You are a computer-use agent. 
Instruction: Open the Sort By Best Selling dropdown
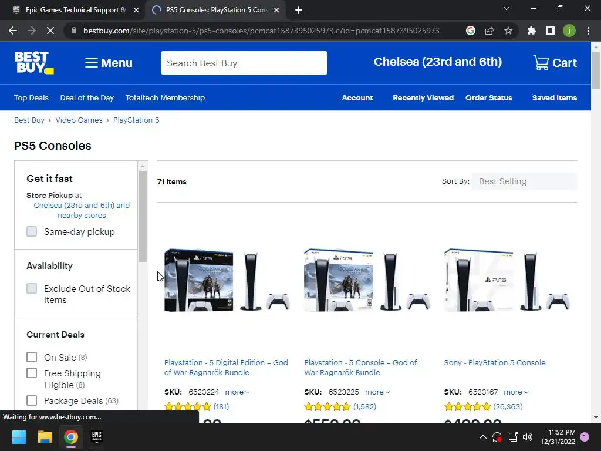tap(524, 181)
